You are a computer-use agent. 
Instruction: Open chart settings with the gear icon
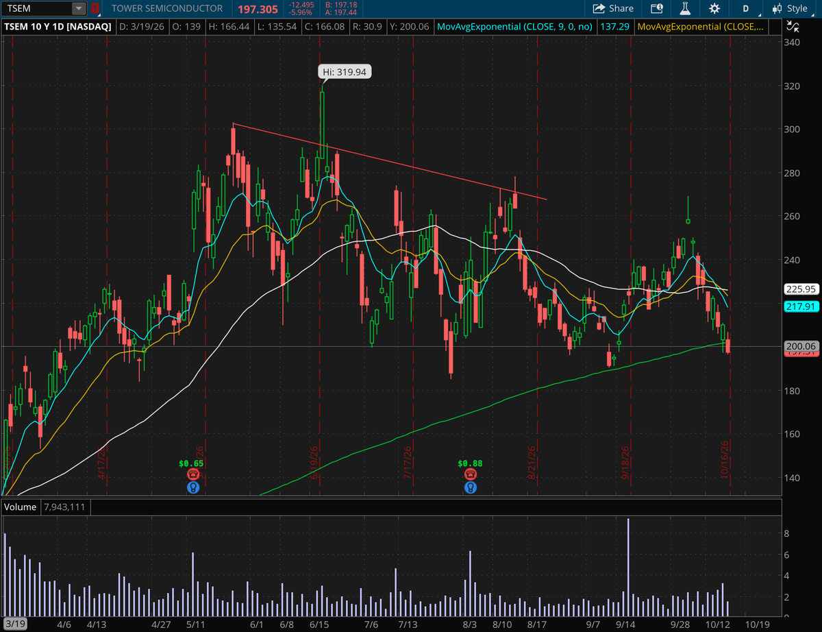[714, 8]
